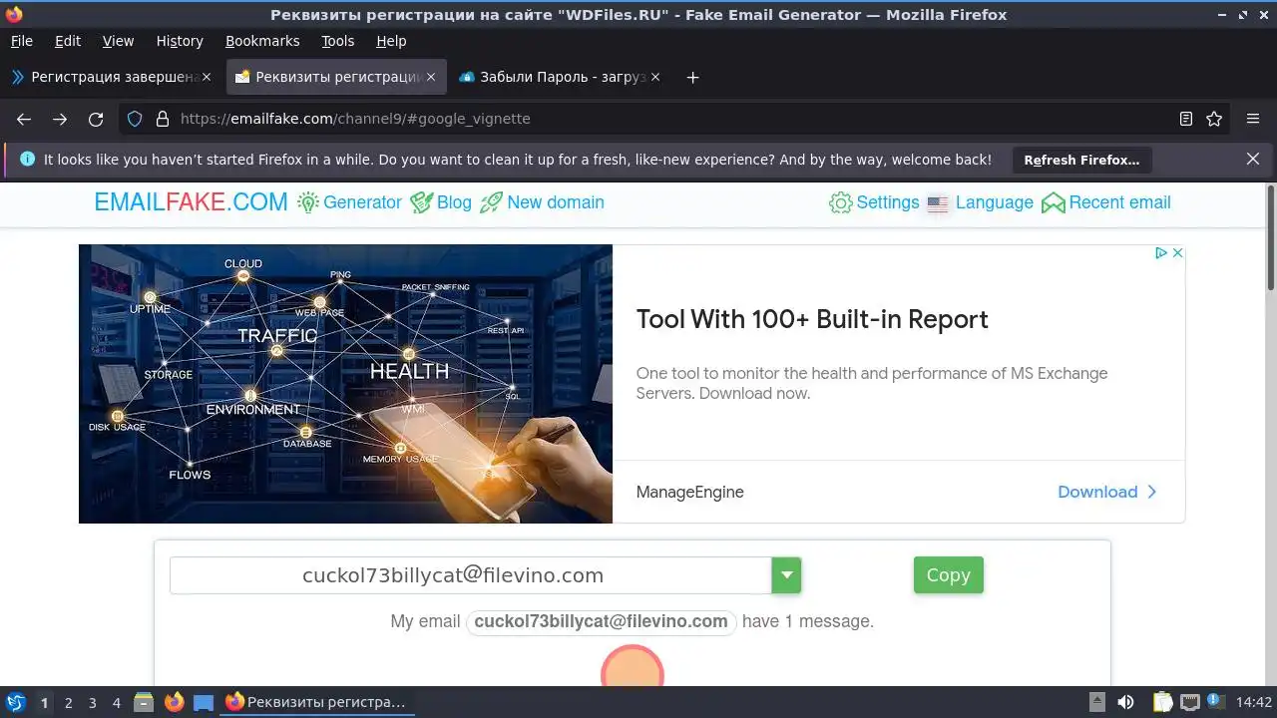Click the New domain rocket icon
This screenshot has height=718, width=1277.
(x=491, y=202)
